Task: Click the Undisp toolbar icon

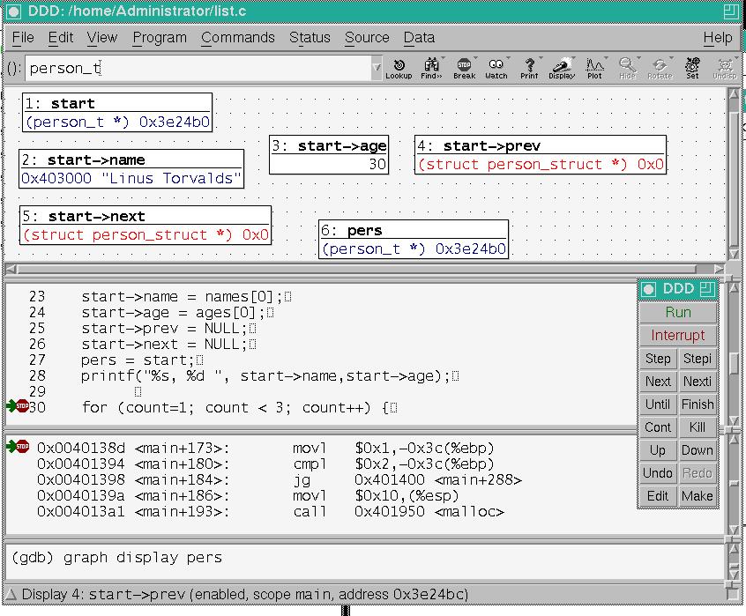Action: pos(725,69)
